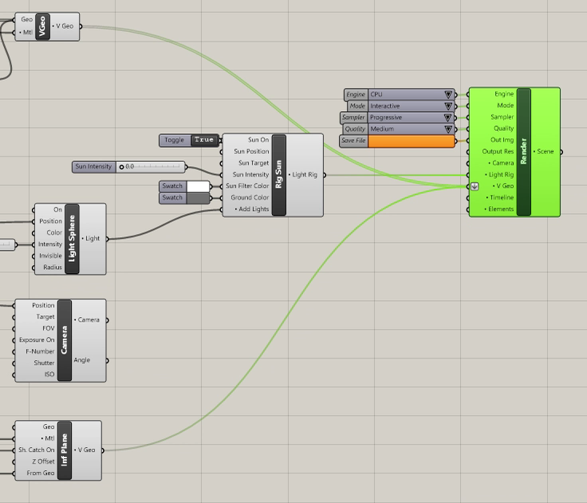Click Inf Plane's Sh. Catch On input
The image size is (587, 503).
coord(37,450)
